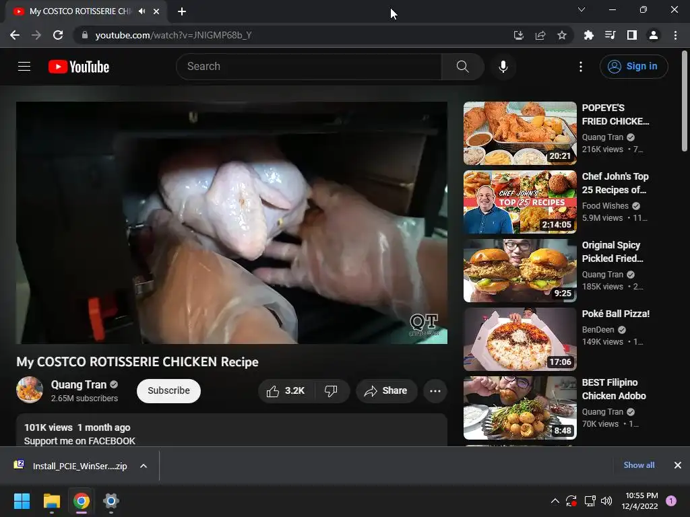This screenshot has width=690, height=517.
Task: Open Popeye's Fried Chicken video thumbnail
Action: coord(520,133)
